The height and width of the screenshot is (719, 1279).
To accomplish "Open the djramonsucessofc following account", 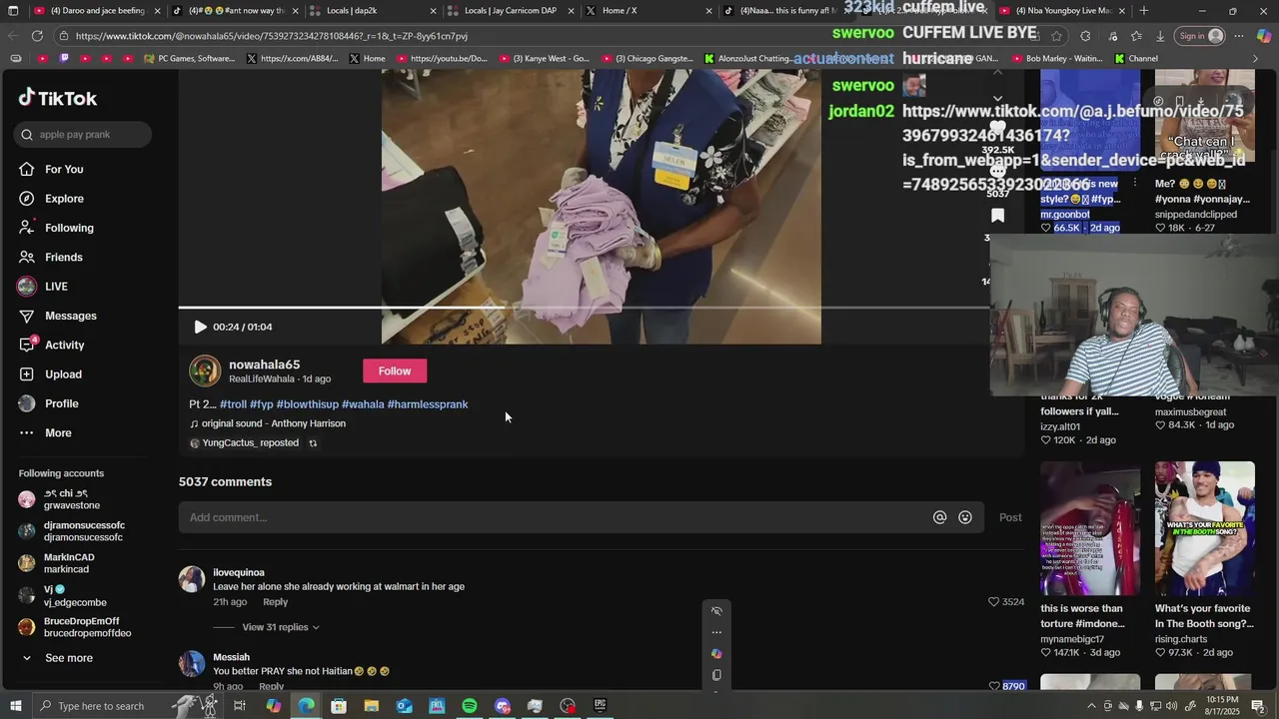I will click(x=71, y=531).
